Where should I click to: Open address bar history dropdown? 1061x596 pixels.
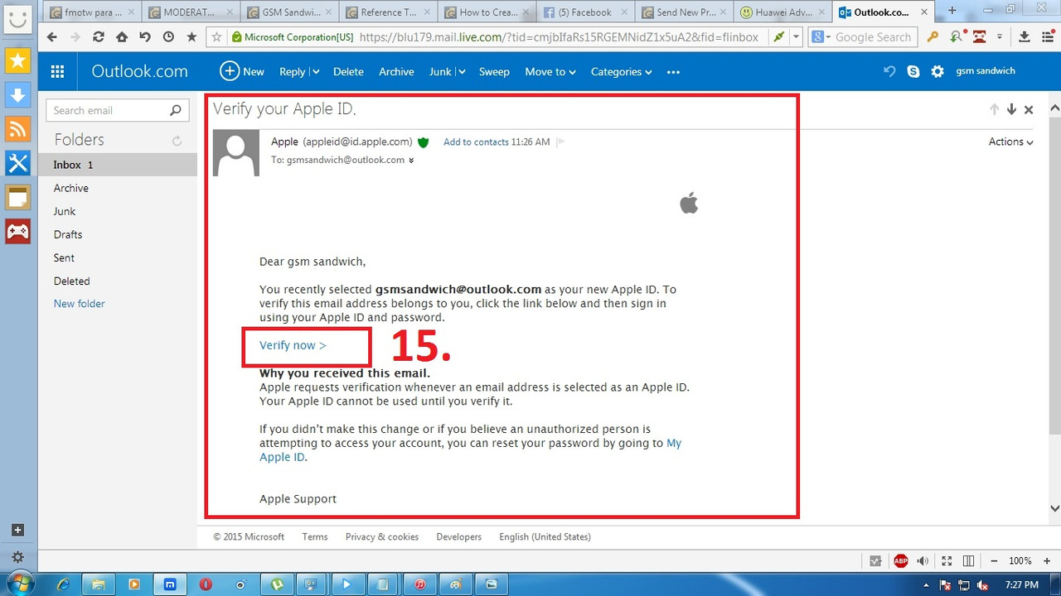click(797, 37)
